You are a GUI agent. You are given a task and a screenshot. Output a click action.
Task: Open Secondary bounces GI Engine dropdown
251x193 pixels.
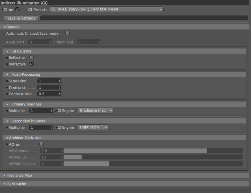point(93,127)
